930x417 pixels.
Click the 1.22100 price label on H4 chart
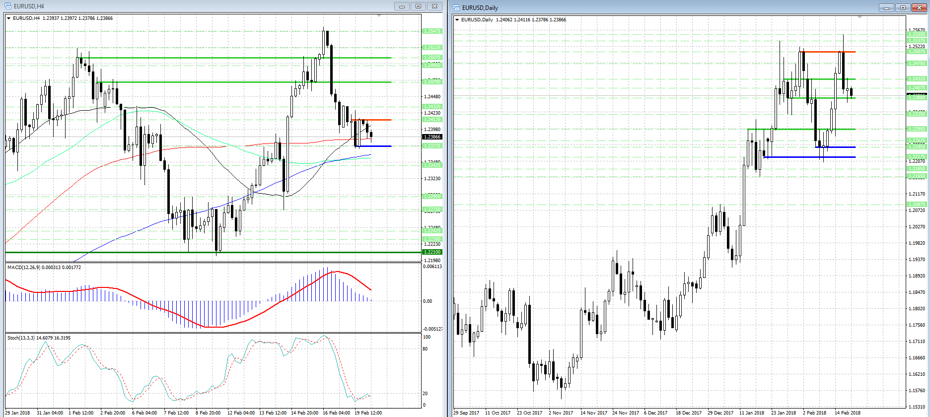pyautogui.click(x=432, y=252)
